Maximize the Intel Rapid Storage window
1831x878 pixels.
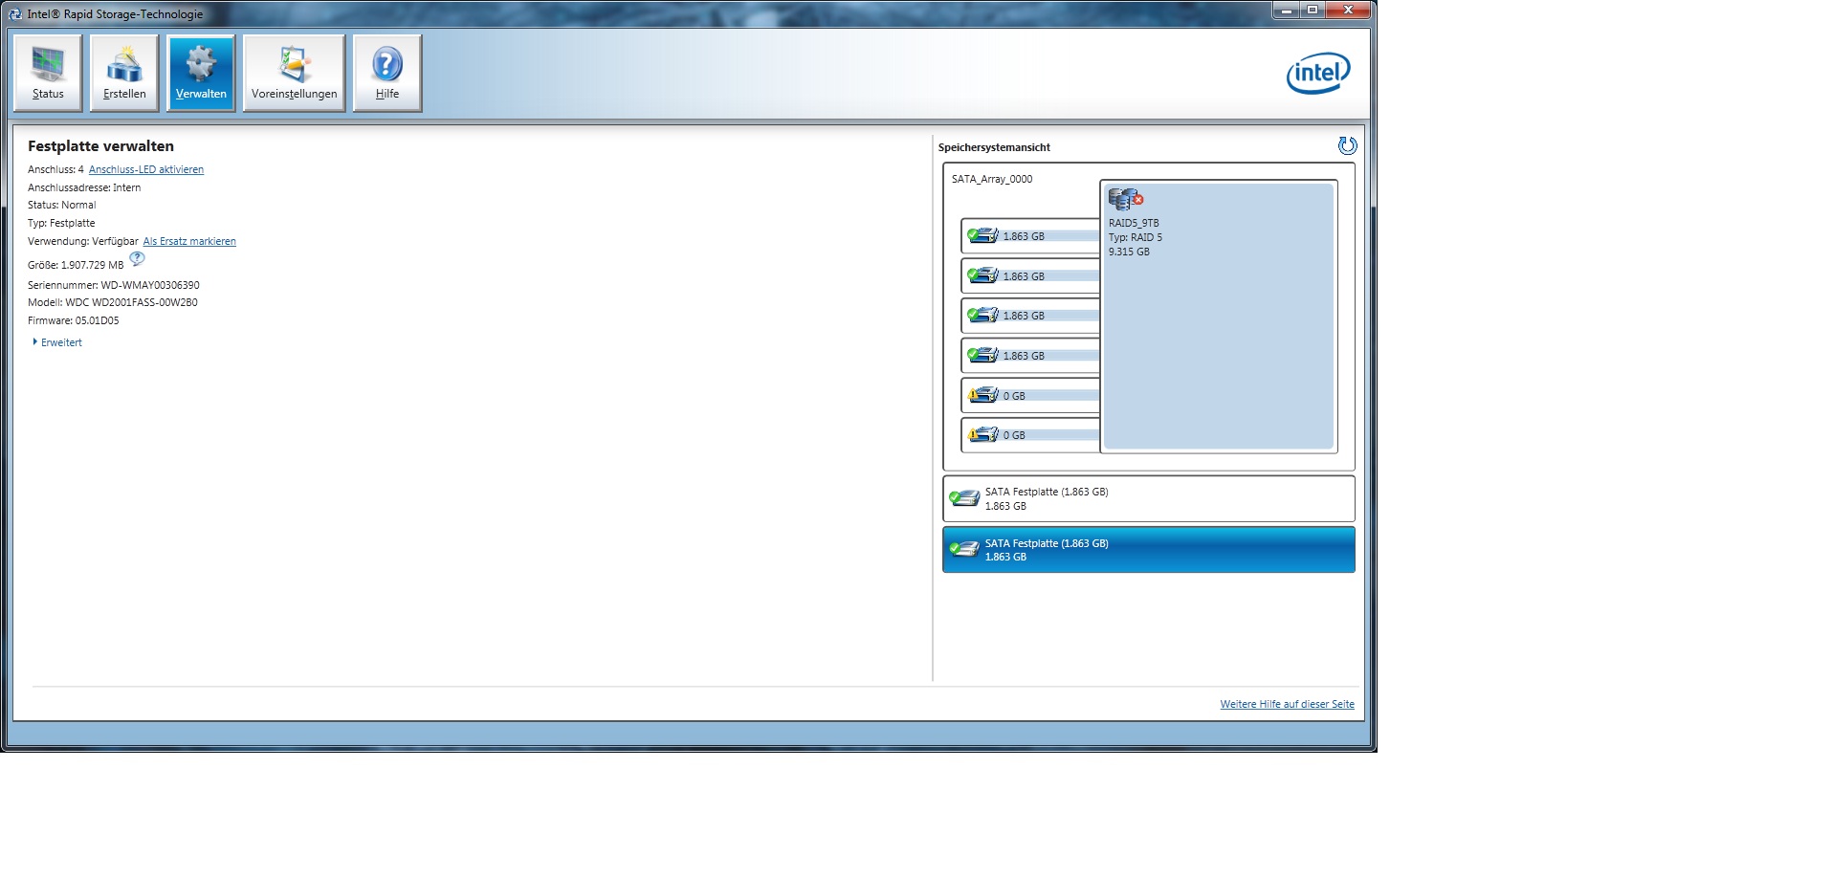(x=1313, y=11)
